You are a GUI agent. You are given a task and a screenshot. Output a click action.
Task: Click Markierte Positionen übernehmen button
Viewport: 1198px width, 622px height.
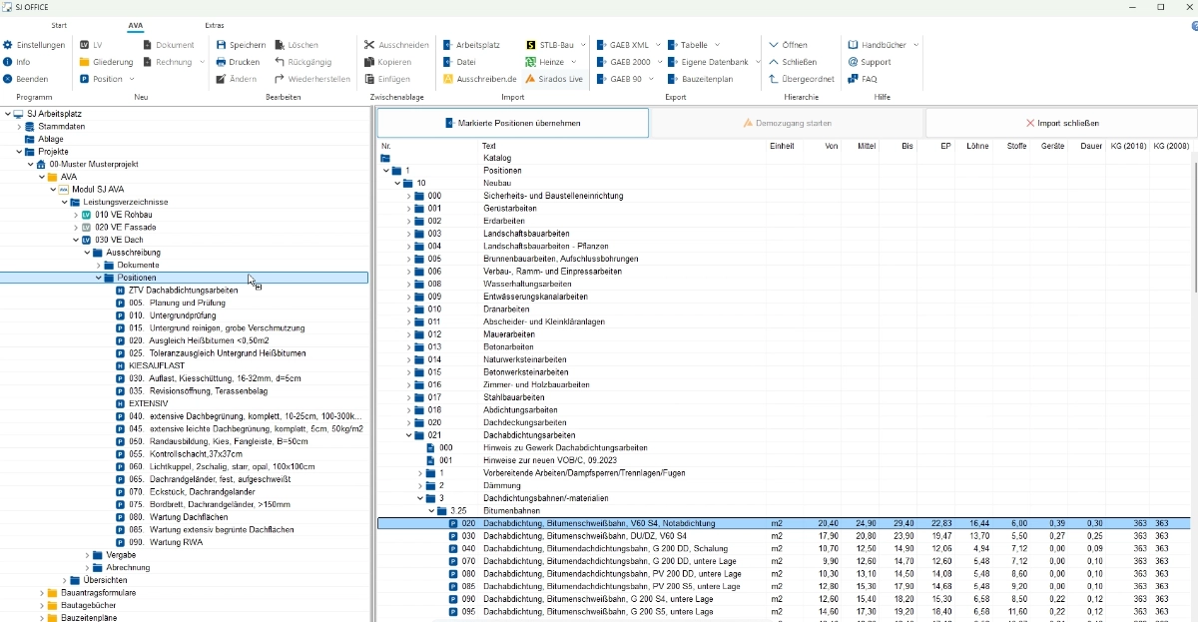coord(513,123)
